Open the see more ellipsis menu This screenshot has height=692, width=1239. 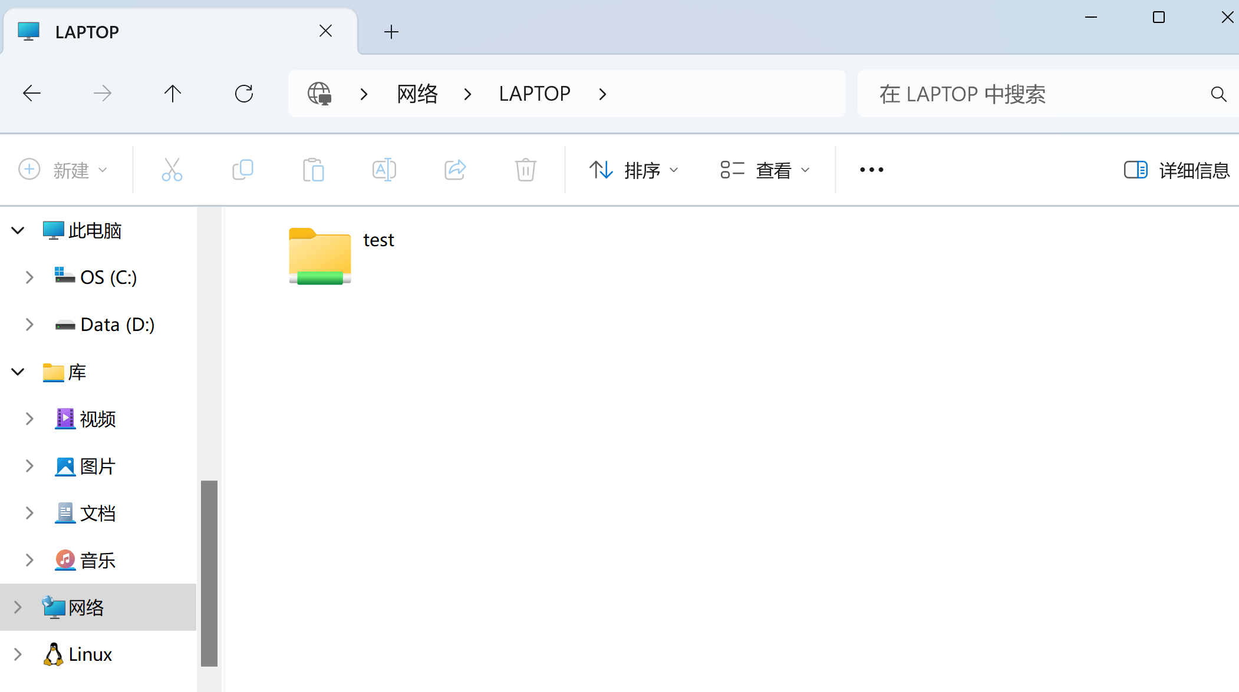(x=871, y=170)
